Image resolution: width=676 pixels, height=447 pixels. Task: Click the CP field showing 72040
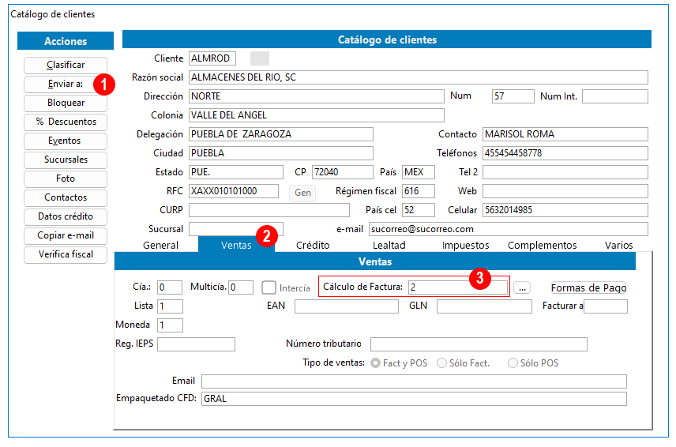[343, 172]
